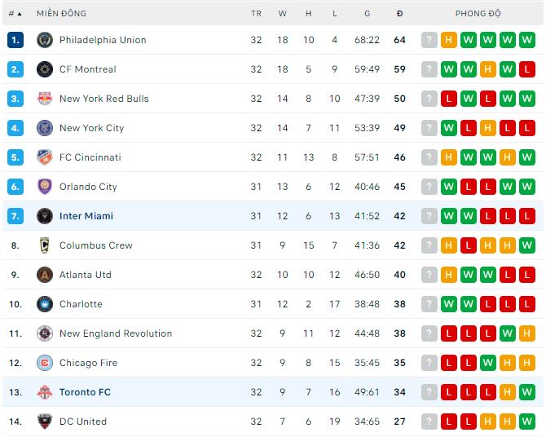
Task: Open the Atlanta Utd team link
Action: [86, 275]
